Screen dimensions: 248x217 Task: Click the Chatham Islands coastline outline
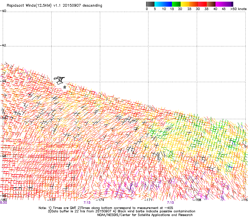[x=59, y=80]
